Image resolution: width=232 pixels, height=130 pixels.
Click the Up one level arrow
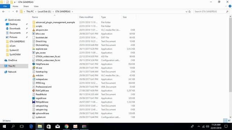17,12
